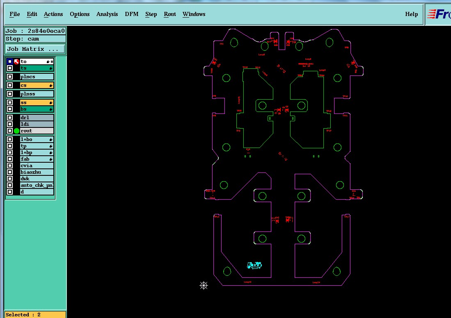Viewport: 451px width, 318px height.
Task: Click the hand attribute icon on '1+bp' layer
Action: tap(50, 153)
